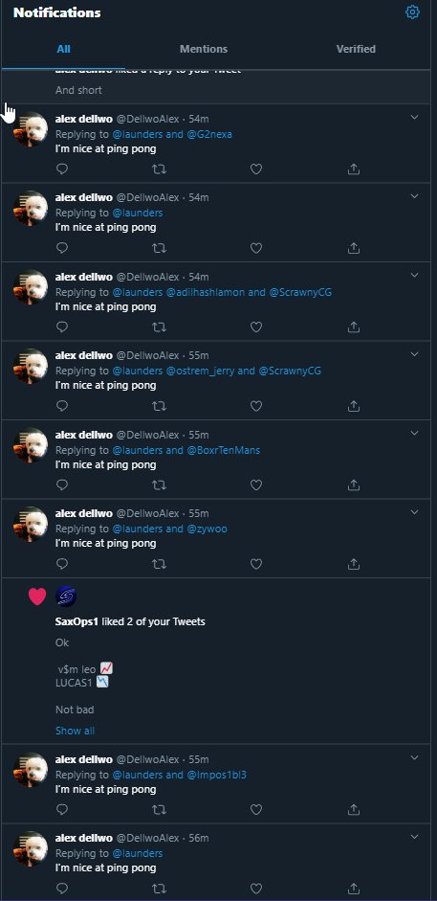Reply to the tweet mentioning @G2nexa

point(62,169)
